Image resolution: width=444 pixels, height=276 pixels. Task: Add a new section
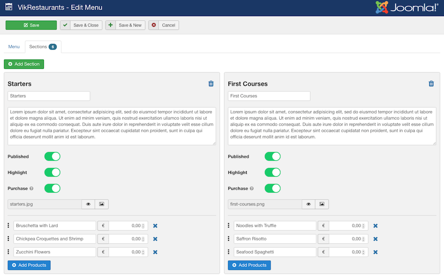24,64
